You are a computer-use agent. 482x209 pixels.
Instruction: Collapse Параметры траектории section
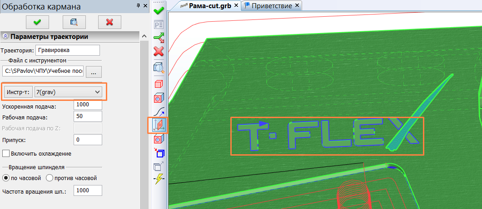point(5,37)
